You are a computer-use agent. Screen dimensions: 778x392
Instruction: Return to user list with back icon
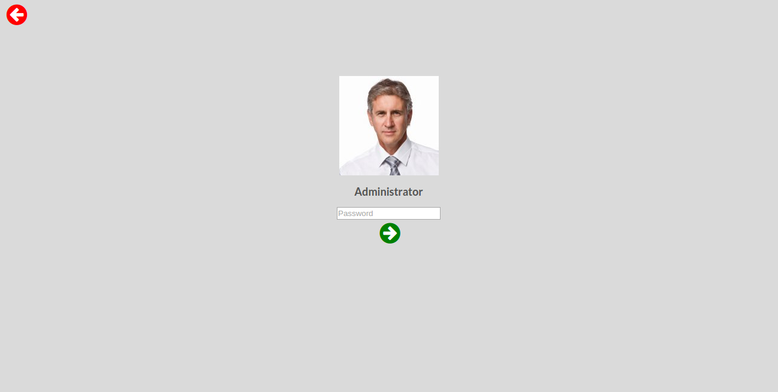coord(17,15)
